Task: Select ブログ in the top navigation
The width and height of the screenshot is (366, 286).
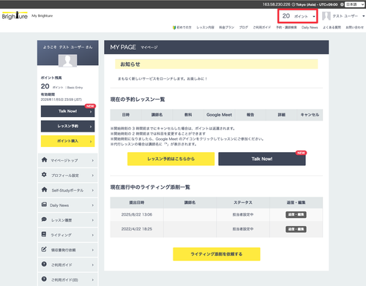Action: coord(244,27)
